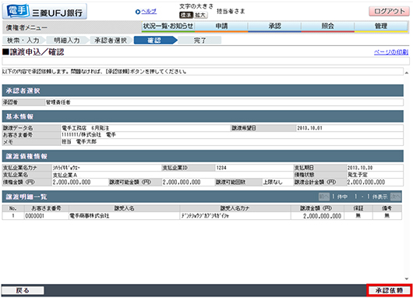Click the お客さま番号 column header
Viewport: 413px width, 298px height.
coord(46,208)
